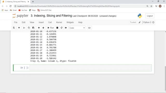Open the View menu
The height and width of the screenshot is (93, 166).
click(x=32, y=22)
